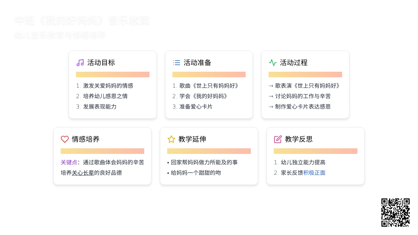Image resolution: width=418 pixels, height=235 pixels.
Task: Click the slide title 中班《我的好妈妈》音乐教案
Action: [82, 21]
